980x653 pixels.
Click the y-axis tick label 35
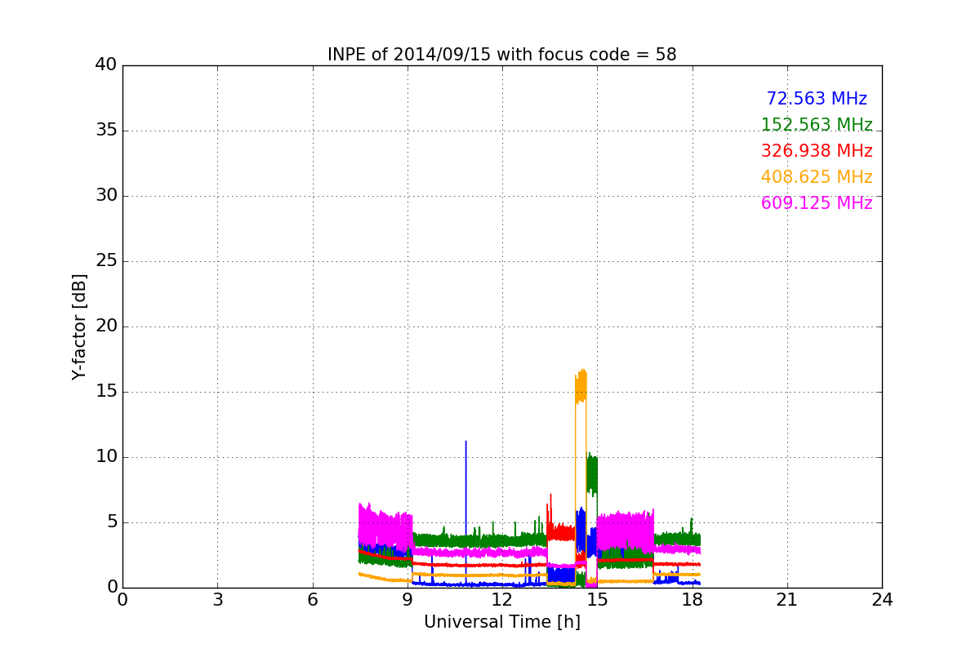tap(106, 131)
